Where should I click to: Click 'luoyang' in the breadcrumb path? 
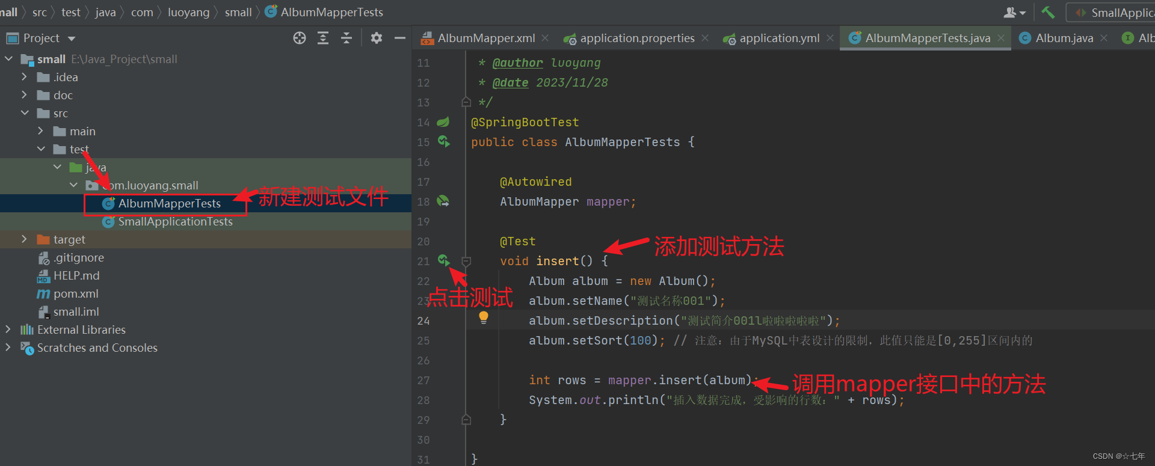click(x=189, y=12)
